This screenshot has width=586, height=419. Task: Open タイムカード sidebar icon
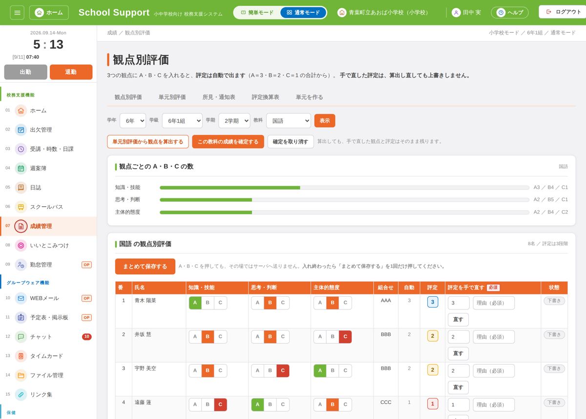21,356
